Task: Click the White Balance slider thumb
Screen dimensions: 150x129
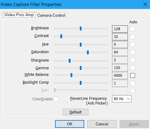Action: click(x=71, y=75)
